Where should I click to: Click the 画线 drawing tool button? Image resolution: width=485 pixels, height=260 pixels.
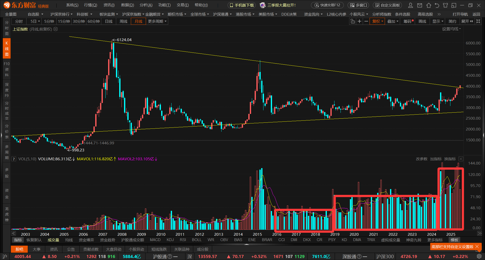point(422,21)
